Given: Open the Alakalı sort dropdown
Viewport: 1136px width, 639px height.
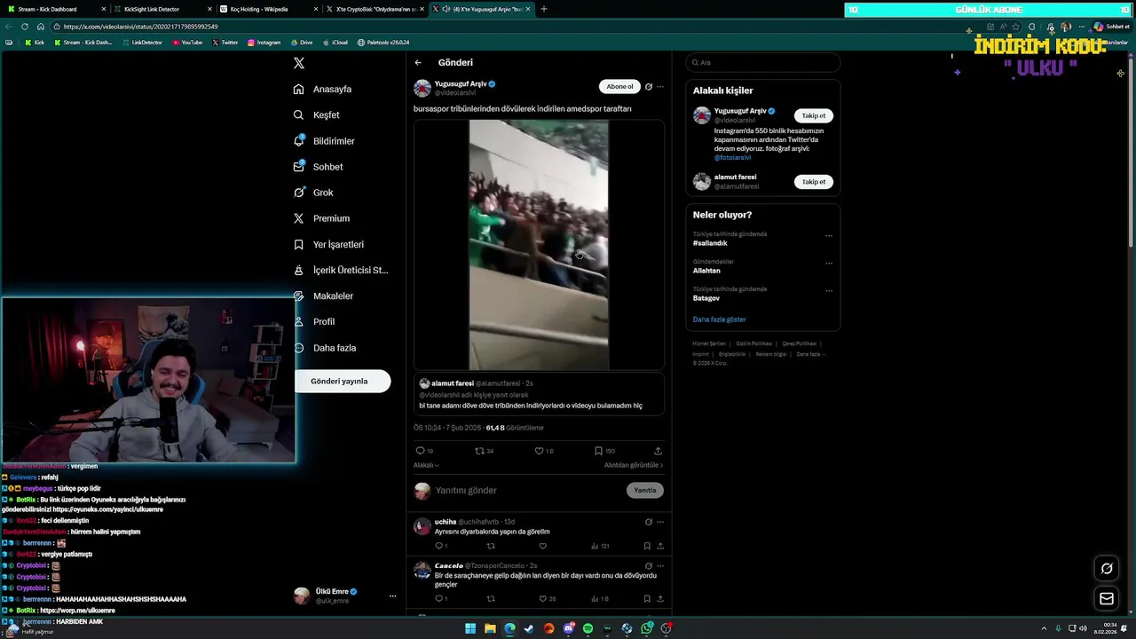Looking at the screenshot, I should click(426, 465).
